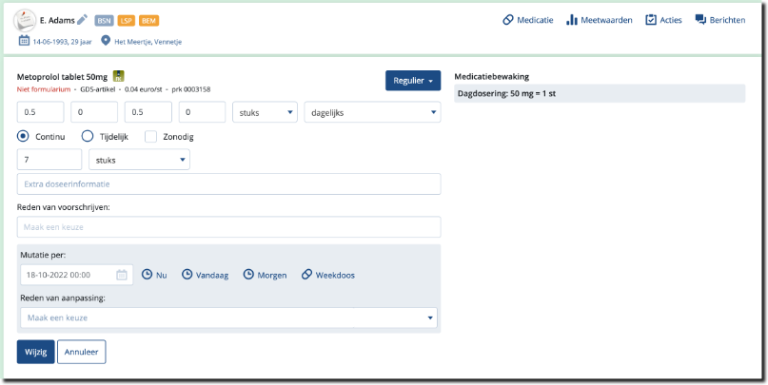
Task: Click the Nu clock shortcut
Action: 154,275
